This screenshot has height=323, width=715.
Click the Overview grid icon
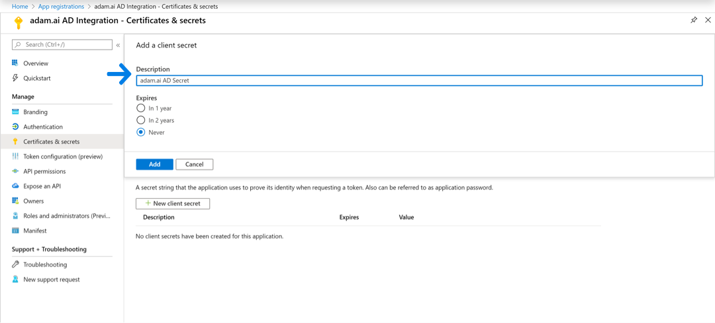15,63
